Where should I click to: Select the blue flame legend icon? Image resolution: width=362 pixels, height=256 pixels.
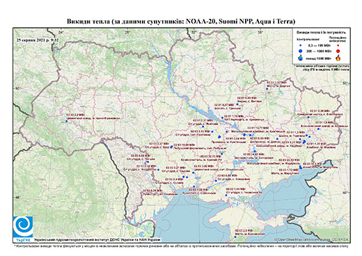301,58
